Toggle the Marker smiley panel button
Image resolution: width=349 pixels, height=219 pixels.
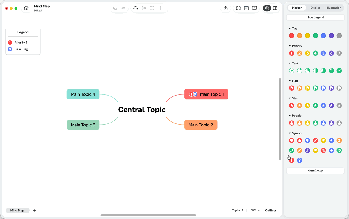click(267, 8)
